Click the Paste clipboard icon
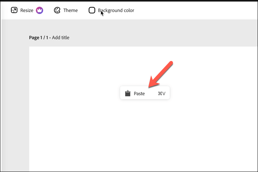The height and width of the screenshot is (172, 258). pyautogui.click(x=128, y=93)
